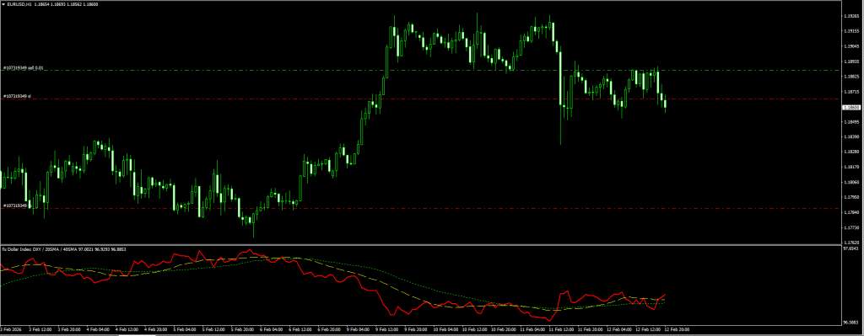Click indicator scale value 97.6543

(851, 248)
